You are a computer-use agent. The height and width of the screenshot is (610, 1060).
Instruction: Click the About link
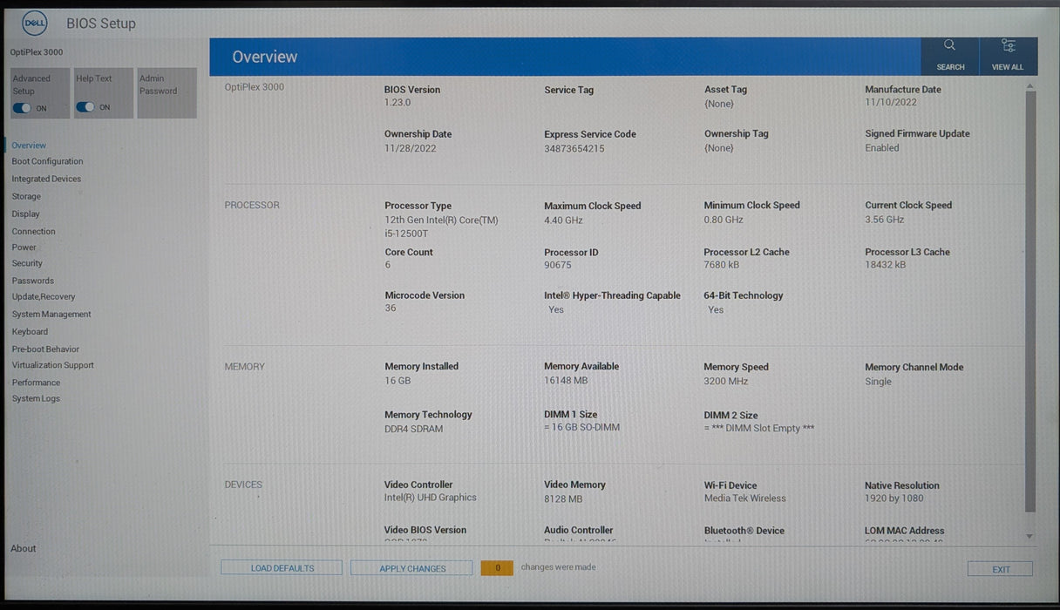click(24, 548)
